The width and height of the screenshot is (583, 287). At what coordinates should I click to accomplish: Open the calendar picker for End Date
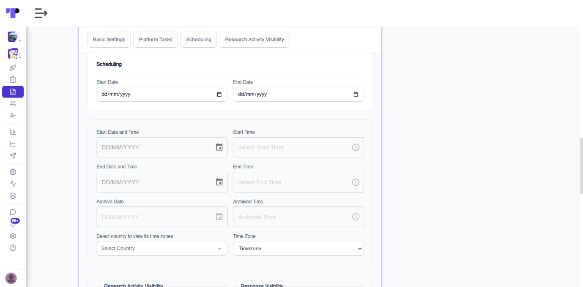click(356, 95)
